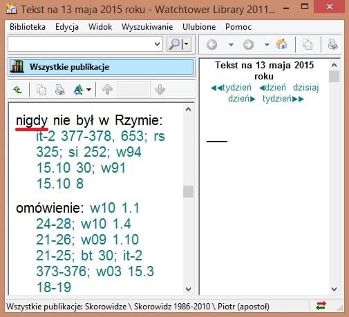The height and width of the screenshot is (317, 349).
Task: Open the Edycja menu
Action: (x=67, y=27)
